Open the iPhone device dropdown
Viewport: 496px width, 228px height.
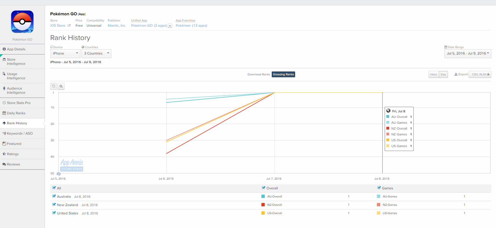pyautogui.click(x=65, y=53)
